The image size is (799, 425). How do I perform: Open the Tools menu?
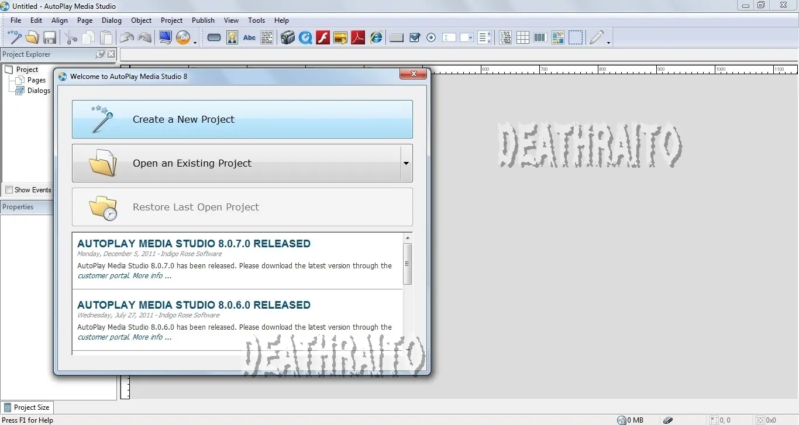(257, 20)
